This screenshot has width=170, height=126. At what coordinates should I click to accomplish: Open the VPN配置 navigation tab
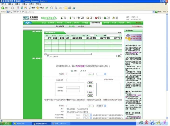click(x=85, y=23)
